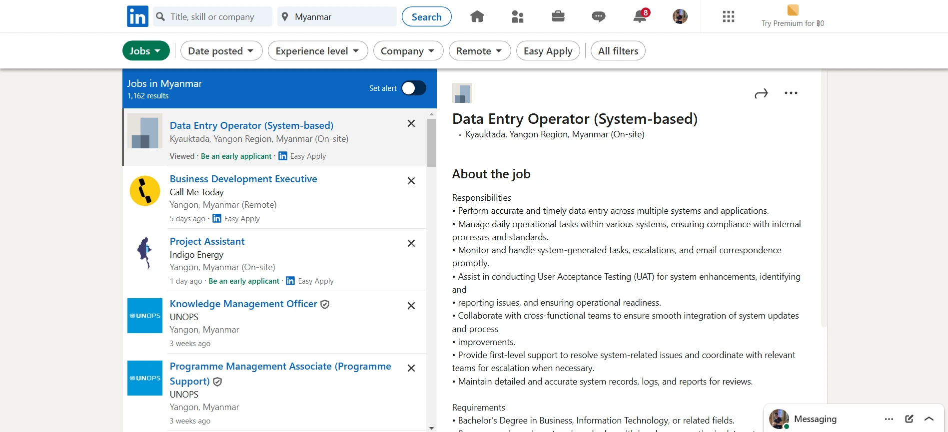Dismiss the Data Entry Operator job
This screenshot has width=948, height=432.
click(411, 123)
